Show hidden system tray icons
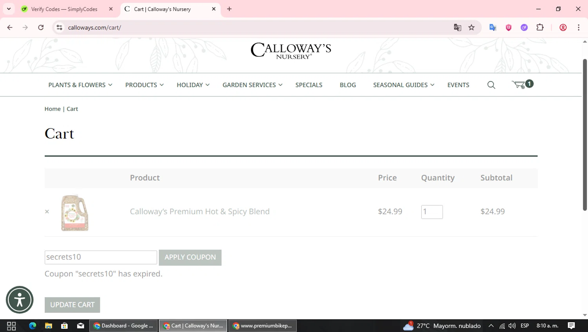588x332 pixels. coord(491,326)
